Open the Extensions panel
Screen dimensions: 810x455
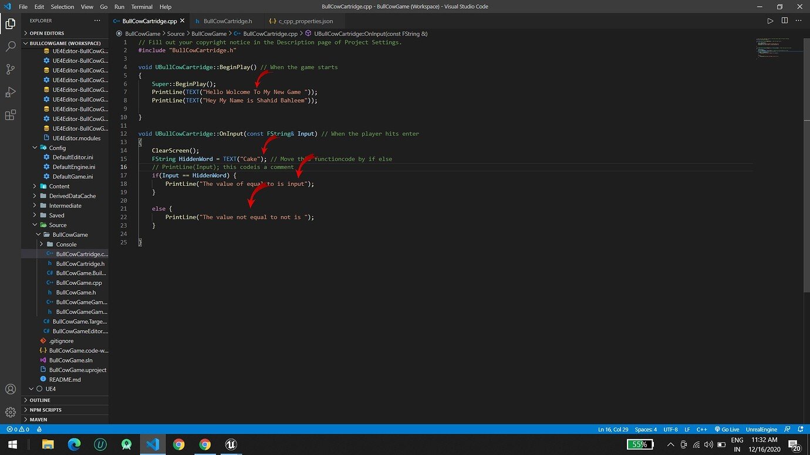[x=10, y=115]
